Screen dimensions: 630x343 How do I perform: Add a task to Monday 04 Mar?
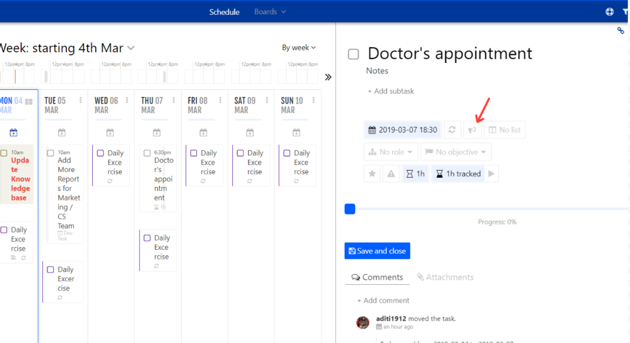13,132
